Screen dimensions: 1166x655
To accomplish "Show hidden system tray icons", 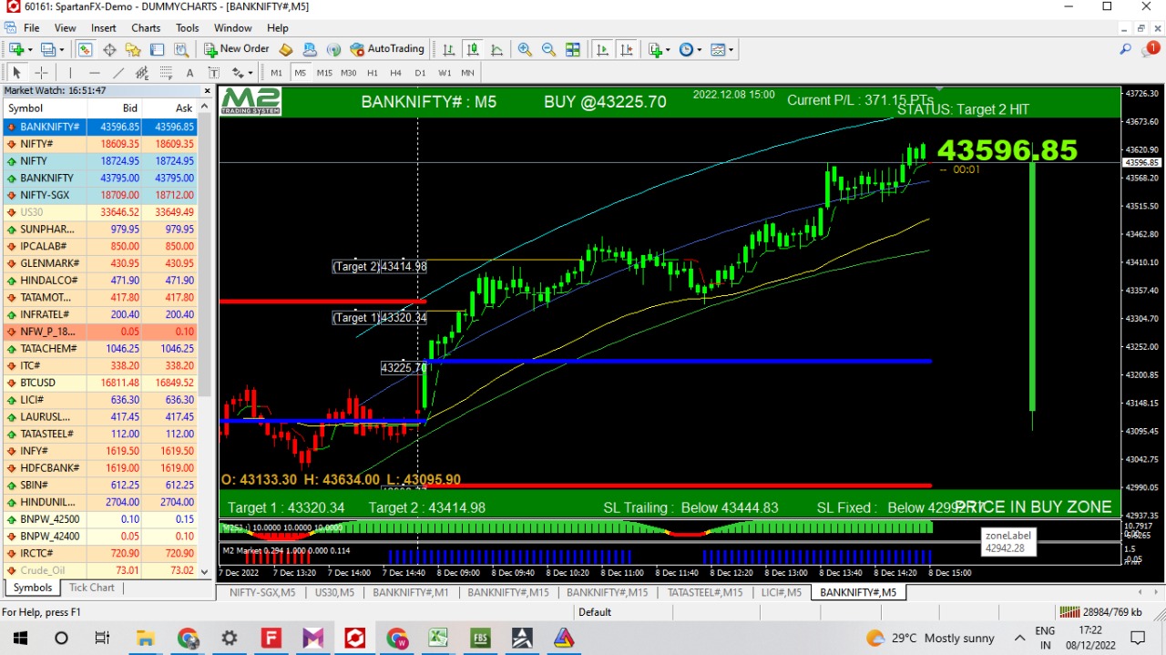I will coord(1021,638).
